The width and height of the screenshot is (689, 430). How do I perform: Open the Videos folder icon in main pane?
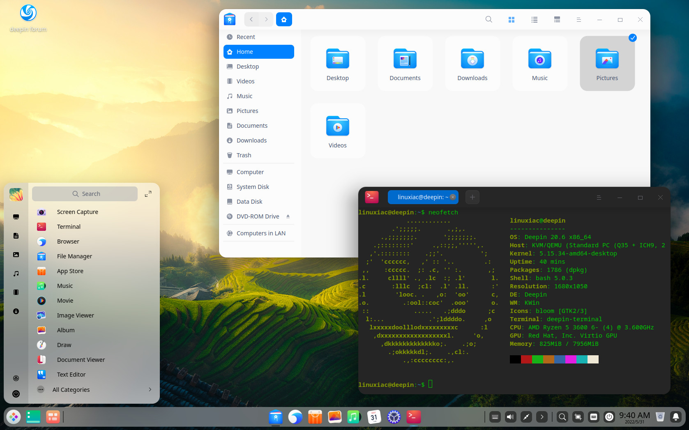[338, 131]
